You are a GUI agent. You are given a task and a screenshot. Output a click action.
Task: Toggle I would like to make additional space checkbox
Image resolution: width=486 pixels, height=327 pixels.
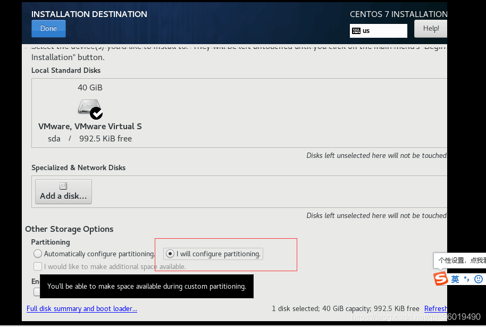38,266
